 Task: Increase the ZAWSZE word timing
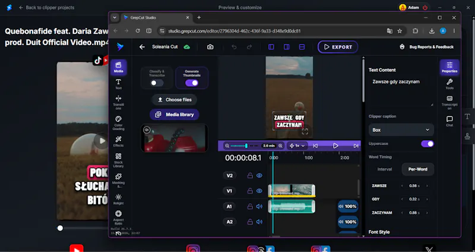[x=427, y=186]
